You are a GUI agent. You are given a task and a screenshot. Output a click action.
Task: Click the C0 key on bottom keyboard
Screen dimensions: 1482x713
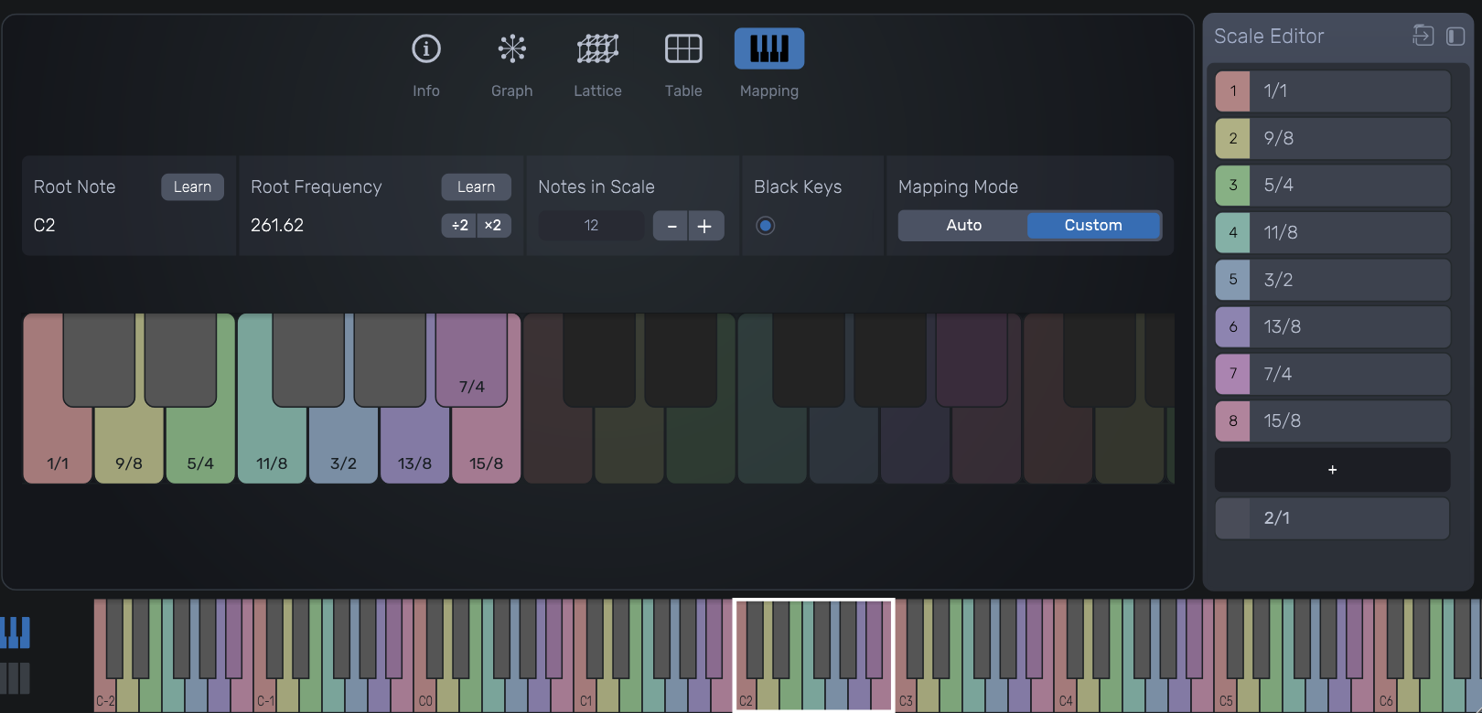pos(425,695)
